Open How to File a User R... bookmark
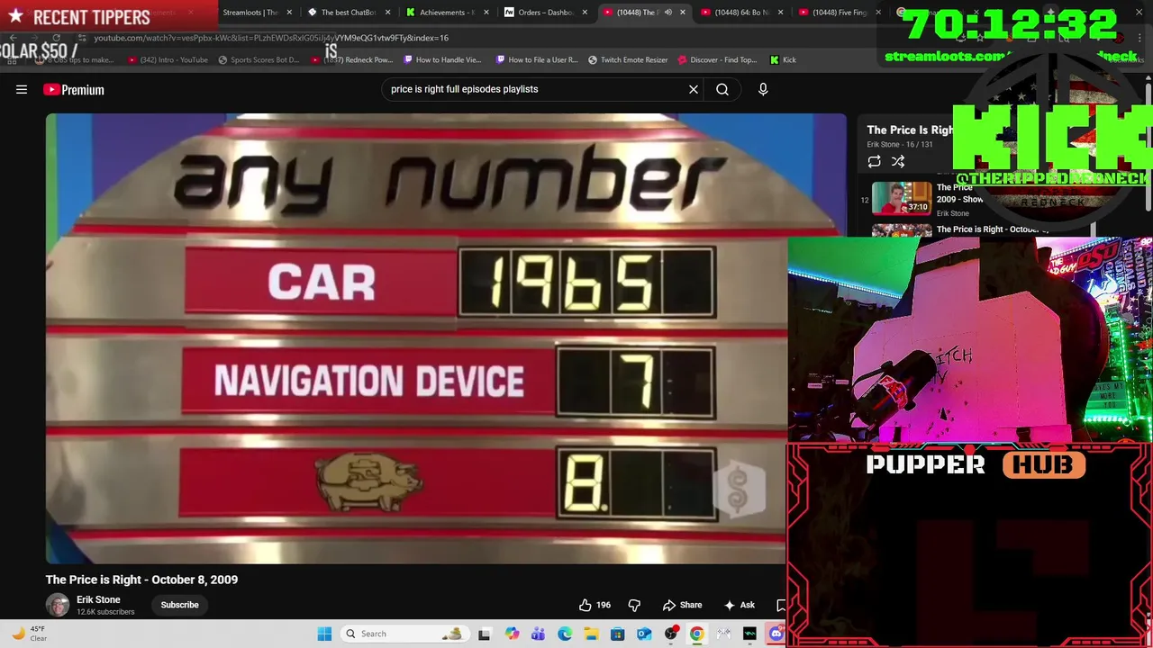The height and width of the screenshot is (648, 1153). [x=537, y=59]
